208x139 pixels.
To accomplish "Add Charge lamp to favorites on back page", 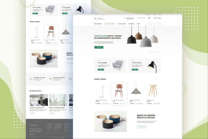I will click(39, 43).
